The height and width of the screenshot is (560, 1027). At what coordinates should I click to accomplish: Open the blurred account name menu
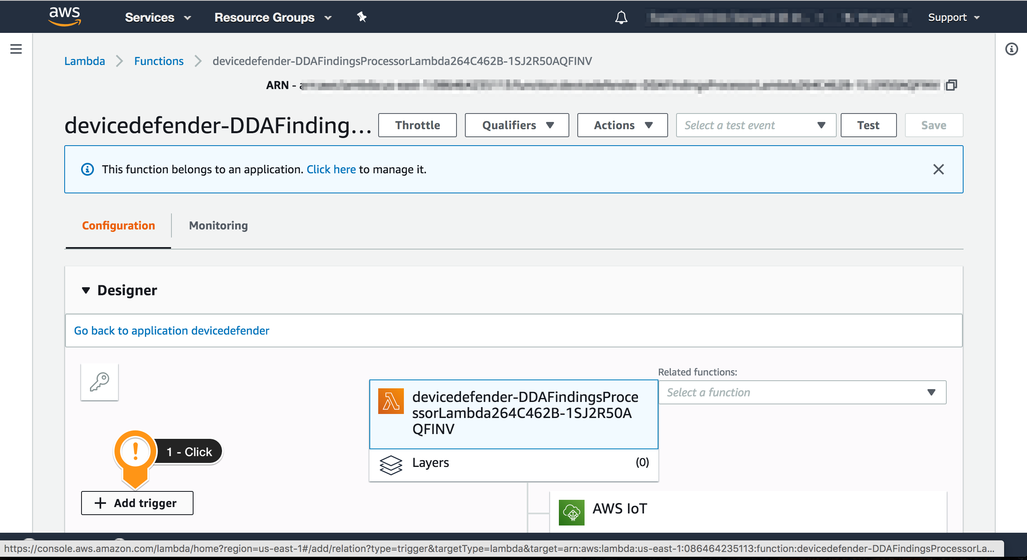tap(778, 18)
